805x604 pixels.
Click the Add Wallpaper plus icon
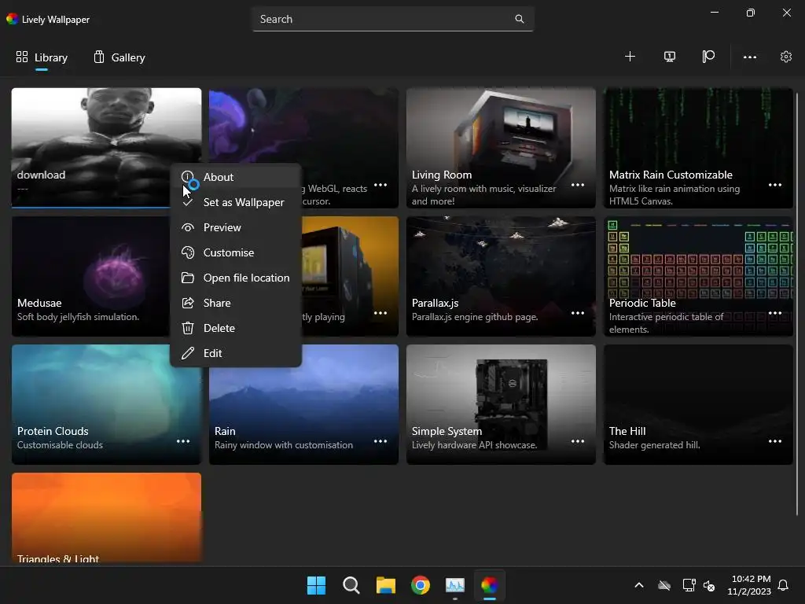[630, 57]
